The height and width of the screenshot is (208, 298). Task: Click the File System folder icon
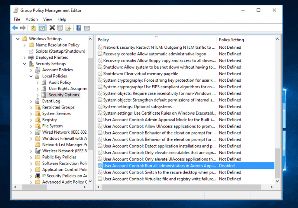point(38,126)
